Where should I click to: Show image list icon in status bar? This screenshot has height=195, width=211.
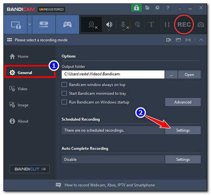tap(178, 40)
